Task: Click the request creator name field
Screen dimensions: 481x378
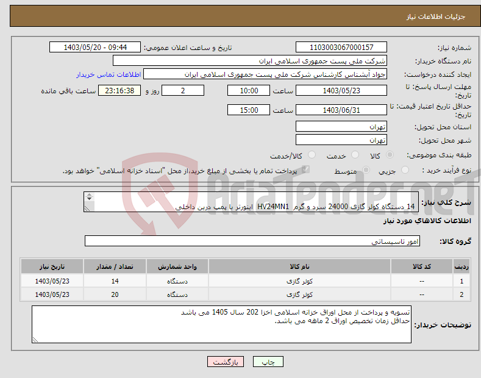Action: tap(265, 74)
